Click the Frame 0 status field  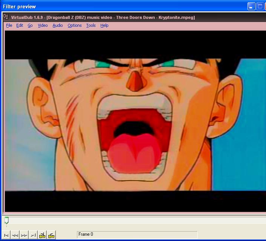point(137,235)
